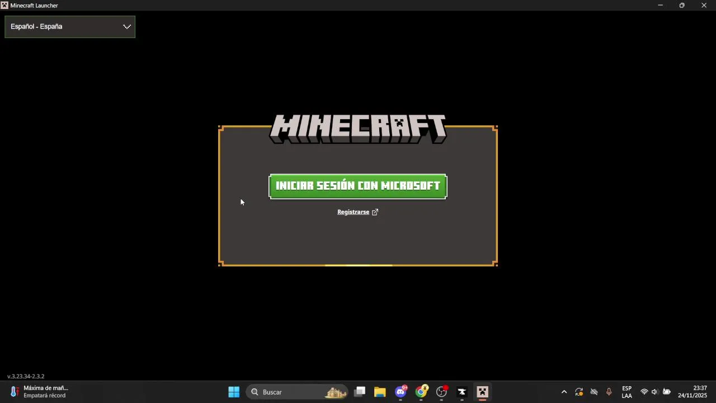Open Discord from the taskbar
Image resolution: width=716 pixels, height=403 pixels.
tap(401, 392)
